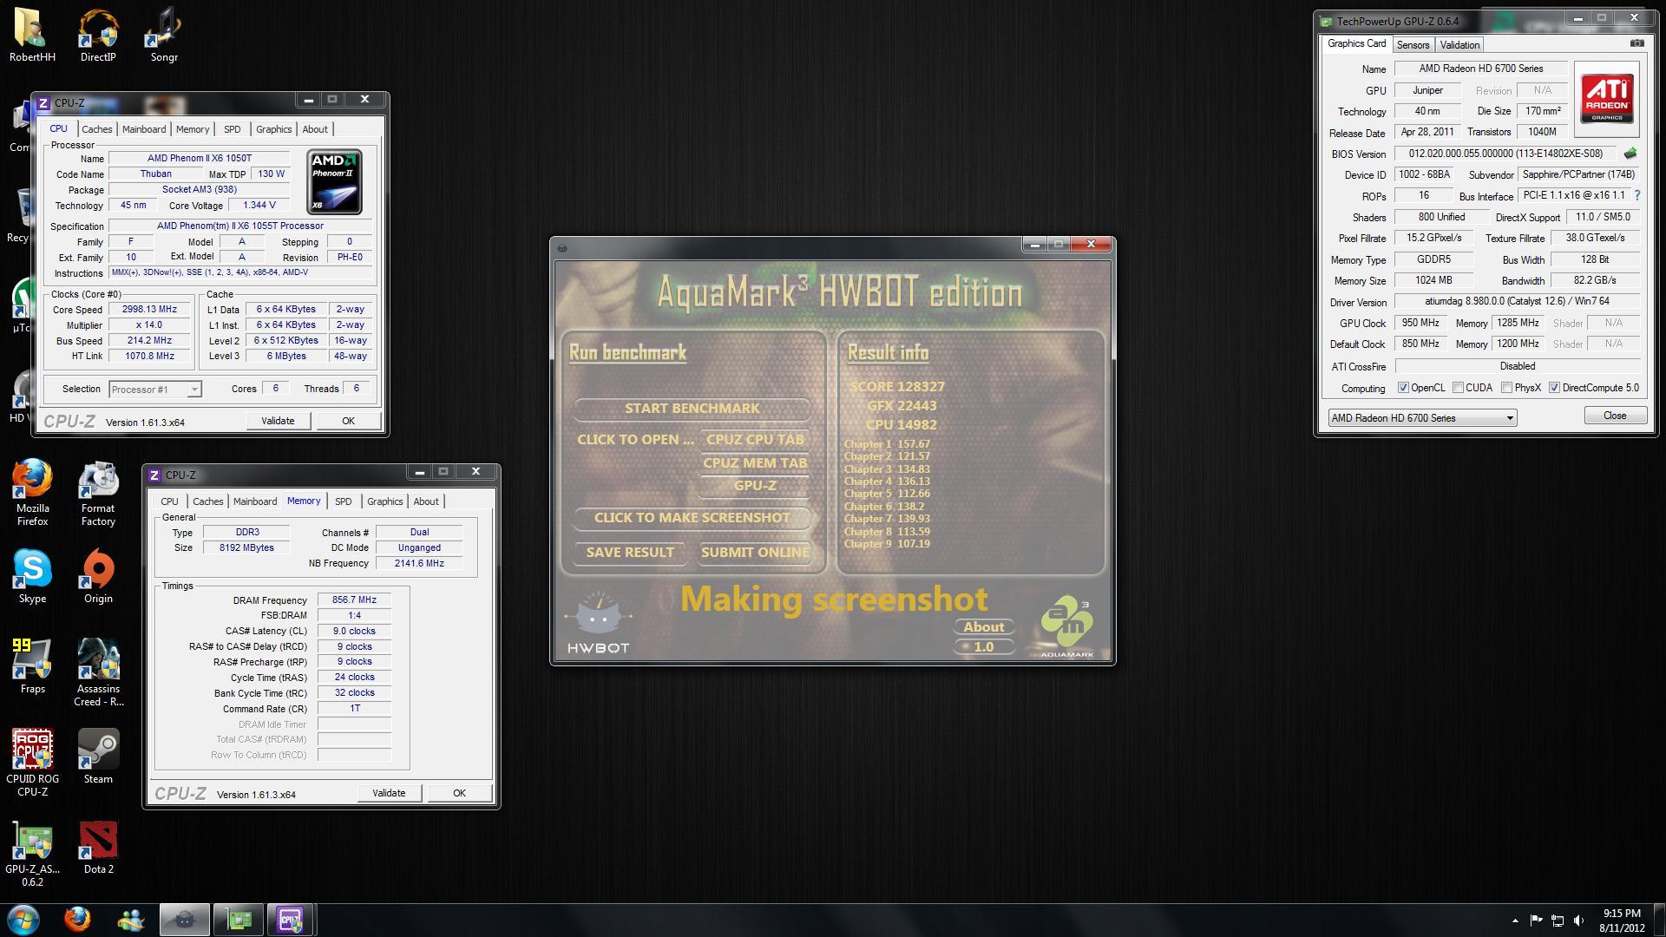Screen dimensions: 1666x937
Task: Click SUBMIT ONLINE in AquaMark
Action: [755, 553]
